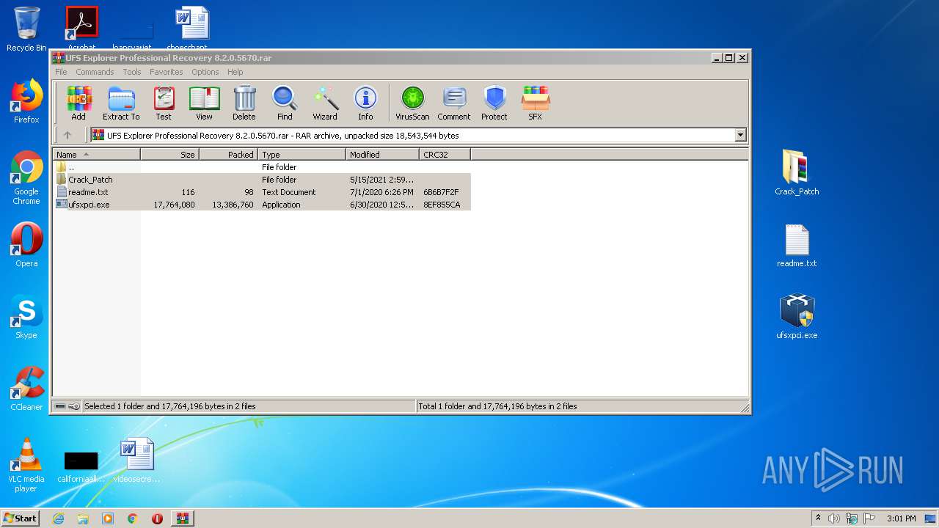This screenshot has height=528, width=939.
Task: Open the File menu
Action: (x=61, y=72)
